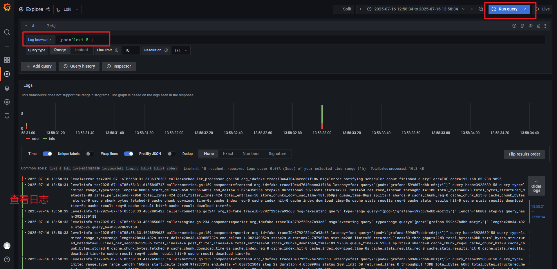Screen dimensions: 557x269
Task: Set Dedup to Exact
Action: (228, 154)
